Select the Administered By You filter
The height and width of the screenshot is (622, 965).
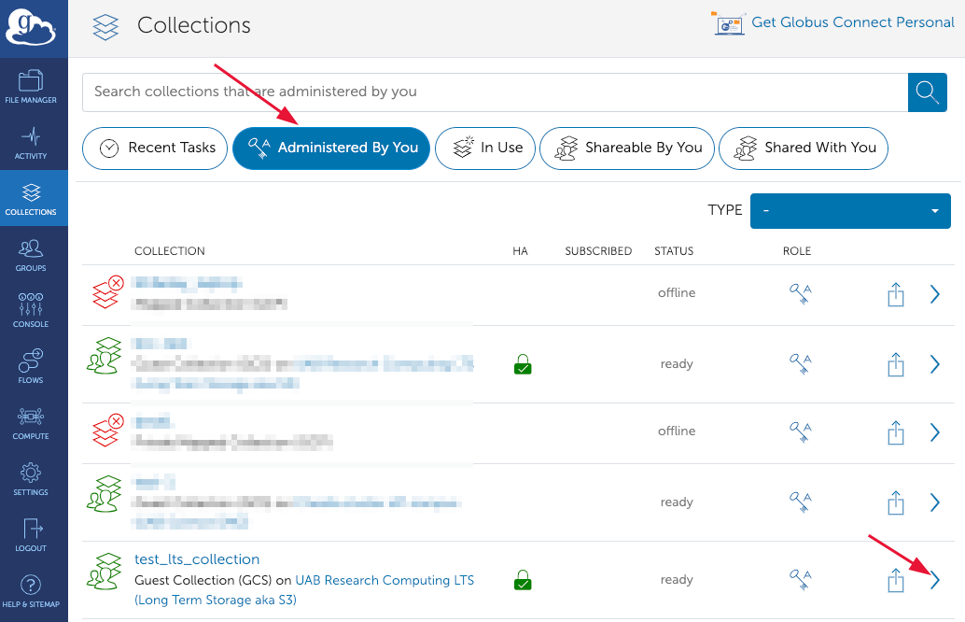[331, 148]
